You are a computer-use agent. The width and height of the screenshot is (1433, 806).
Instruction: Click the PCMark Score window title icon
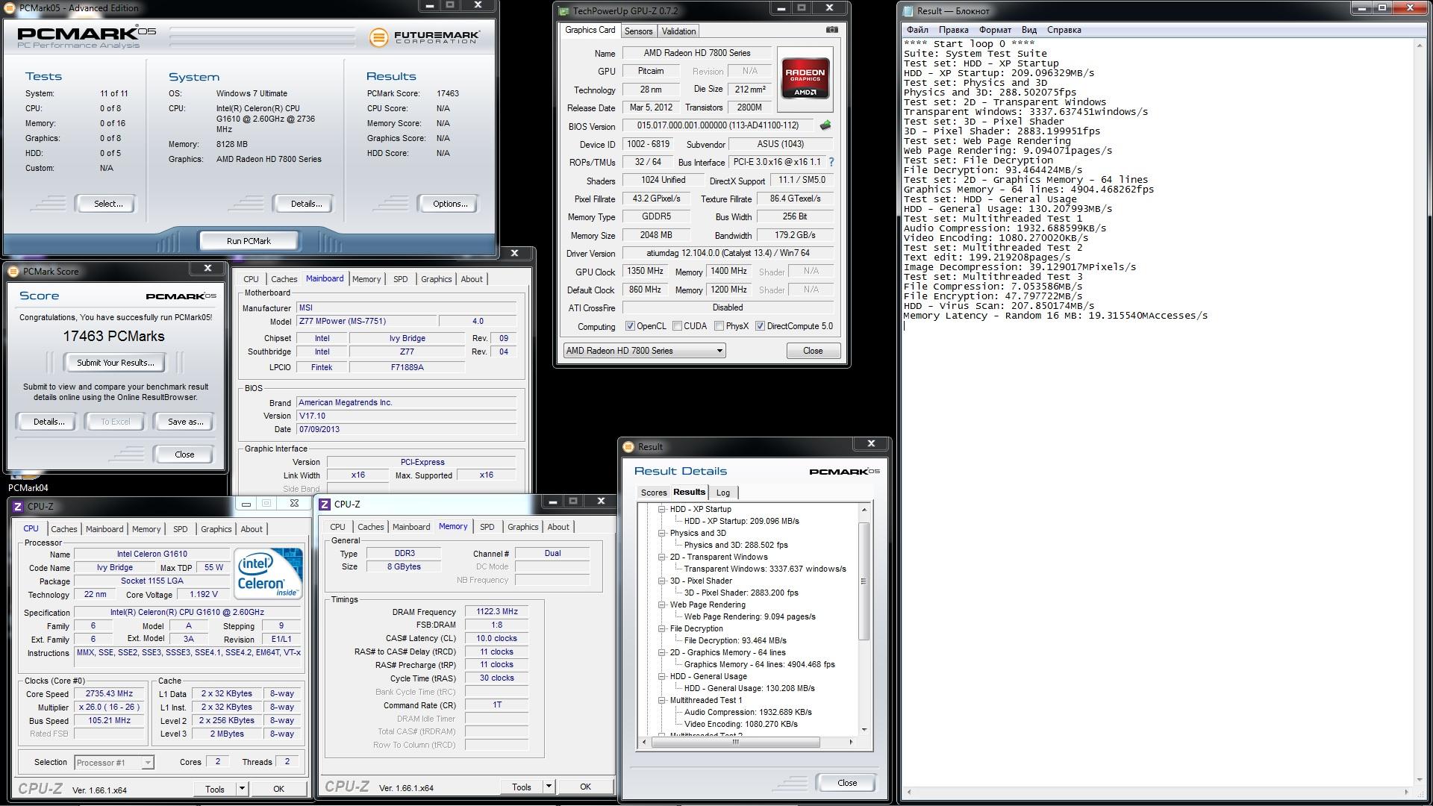pos(13,272)
